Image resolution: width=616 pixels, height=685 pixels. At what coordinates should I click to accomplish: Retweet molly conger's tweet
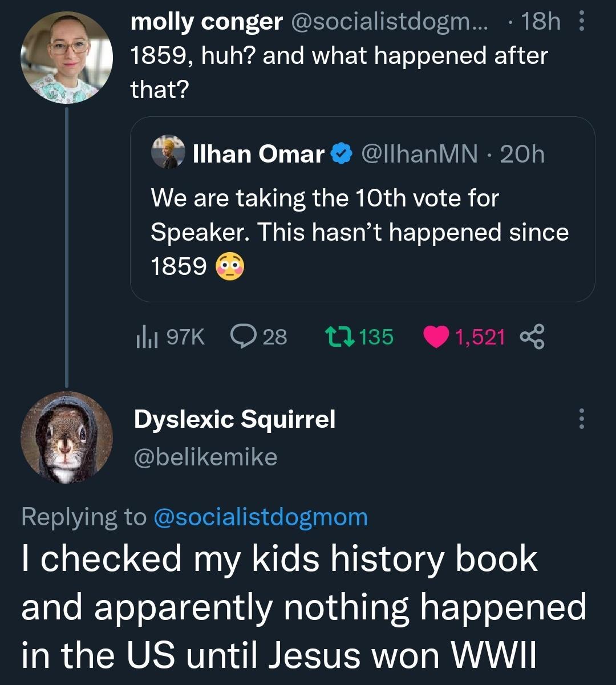(341, 337)
